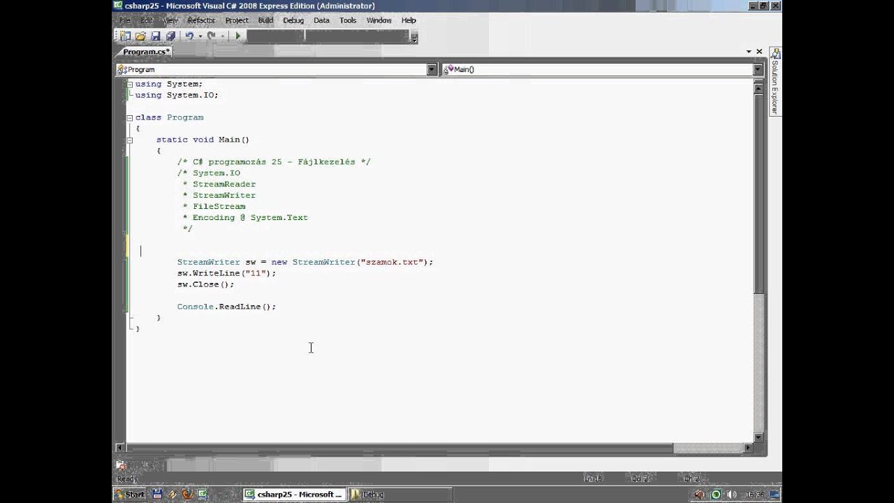Image resolution: width=894 pixels, height=503 pixels.
Task: Click the second quick launch icon
Action: (173, 495)
